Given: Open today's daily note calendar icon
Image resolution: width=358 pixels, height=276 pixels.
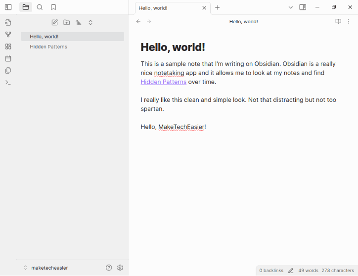Looking at the screenshot, I should pyautogui.click(x=8, y=58).
